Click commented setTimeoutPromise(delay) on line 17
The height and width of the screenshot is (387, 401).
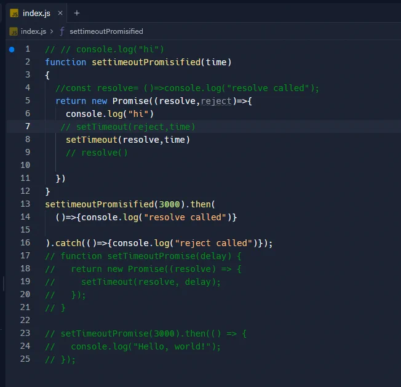(x=169, y=256)
